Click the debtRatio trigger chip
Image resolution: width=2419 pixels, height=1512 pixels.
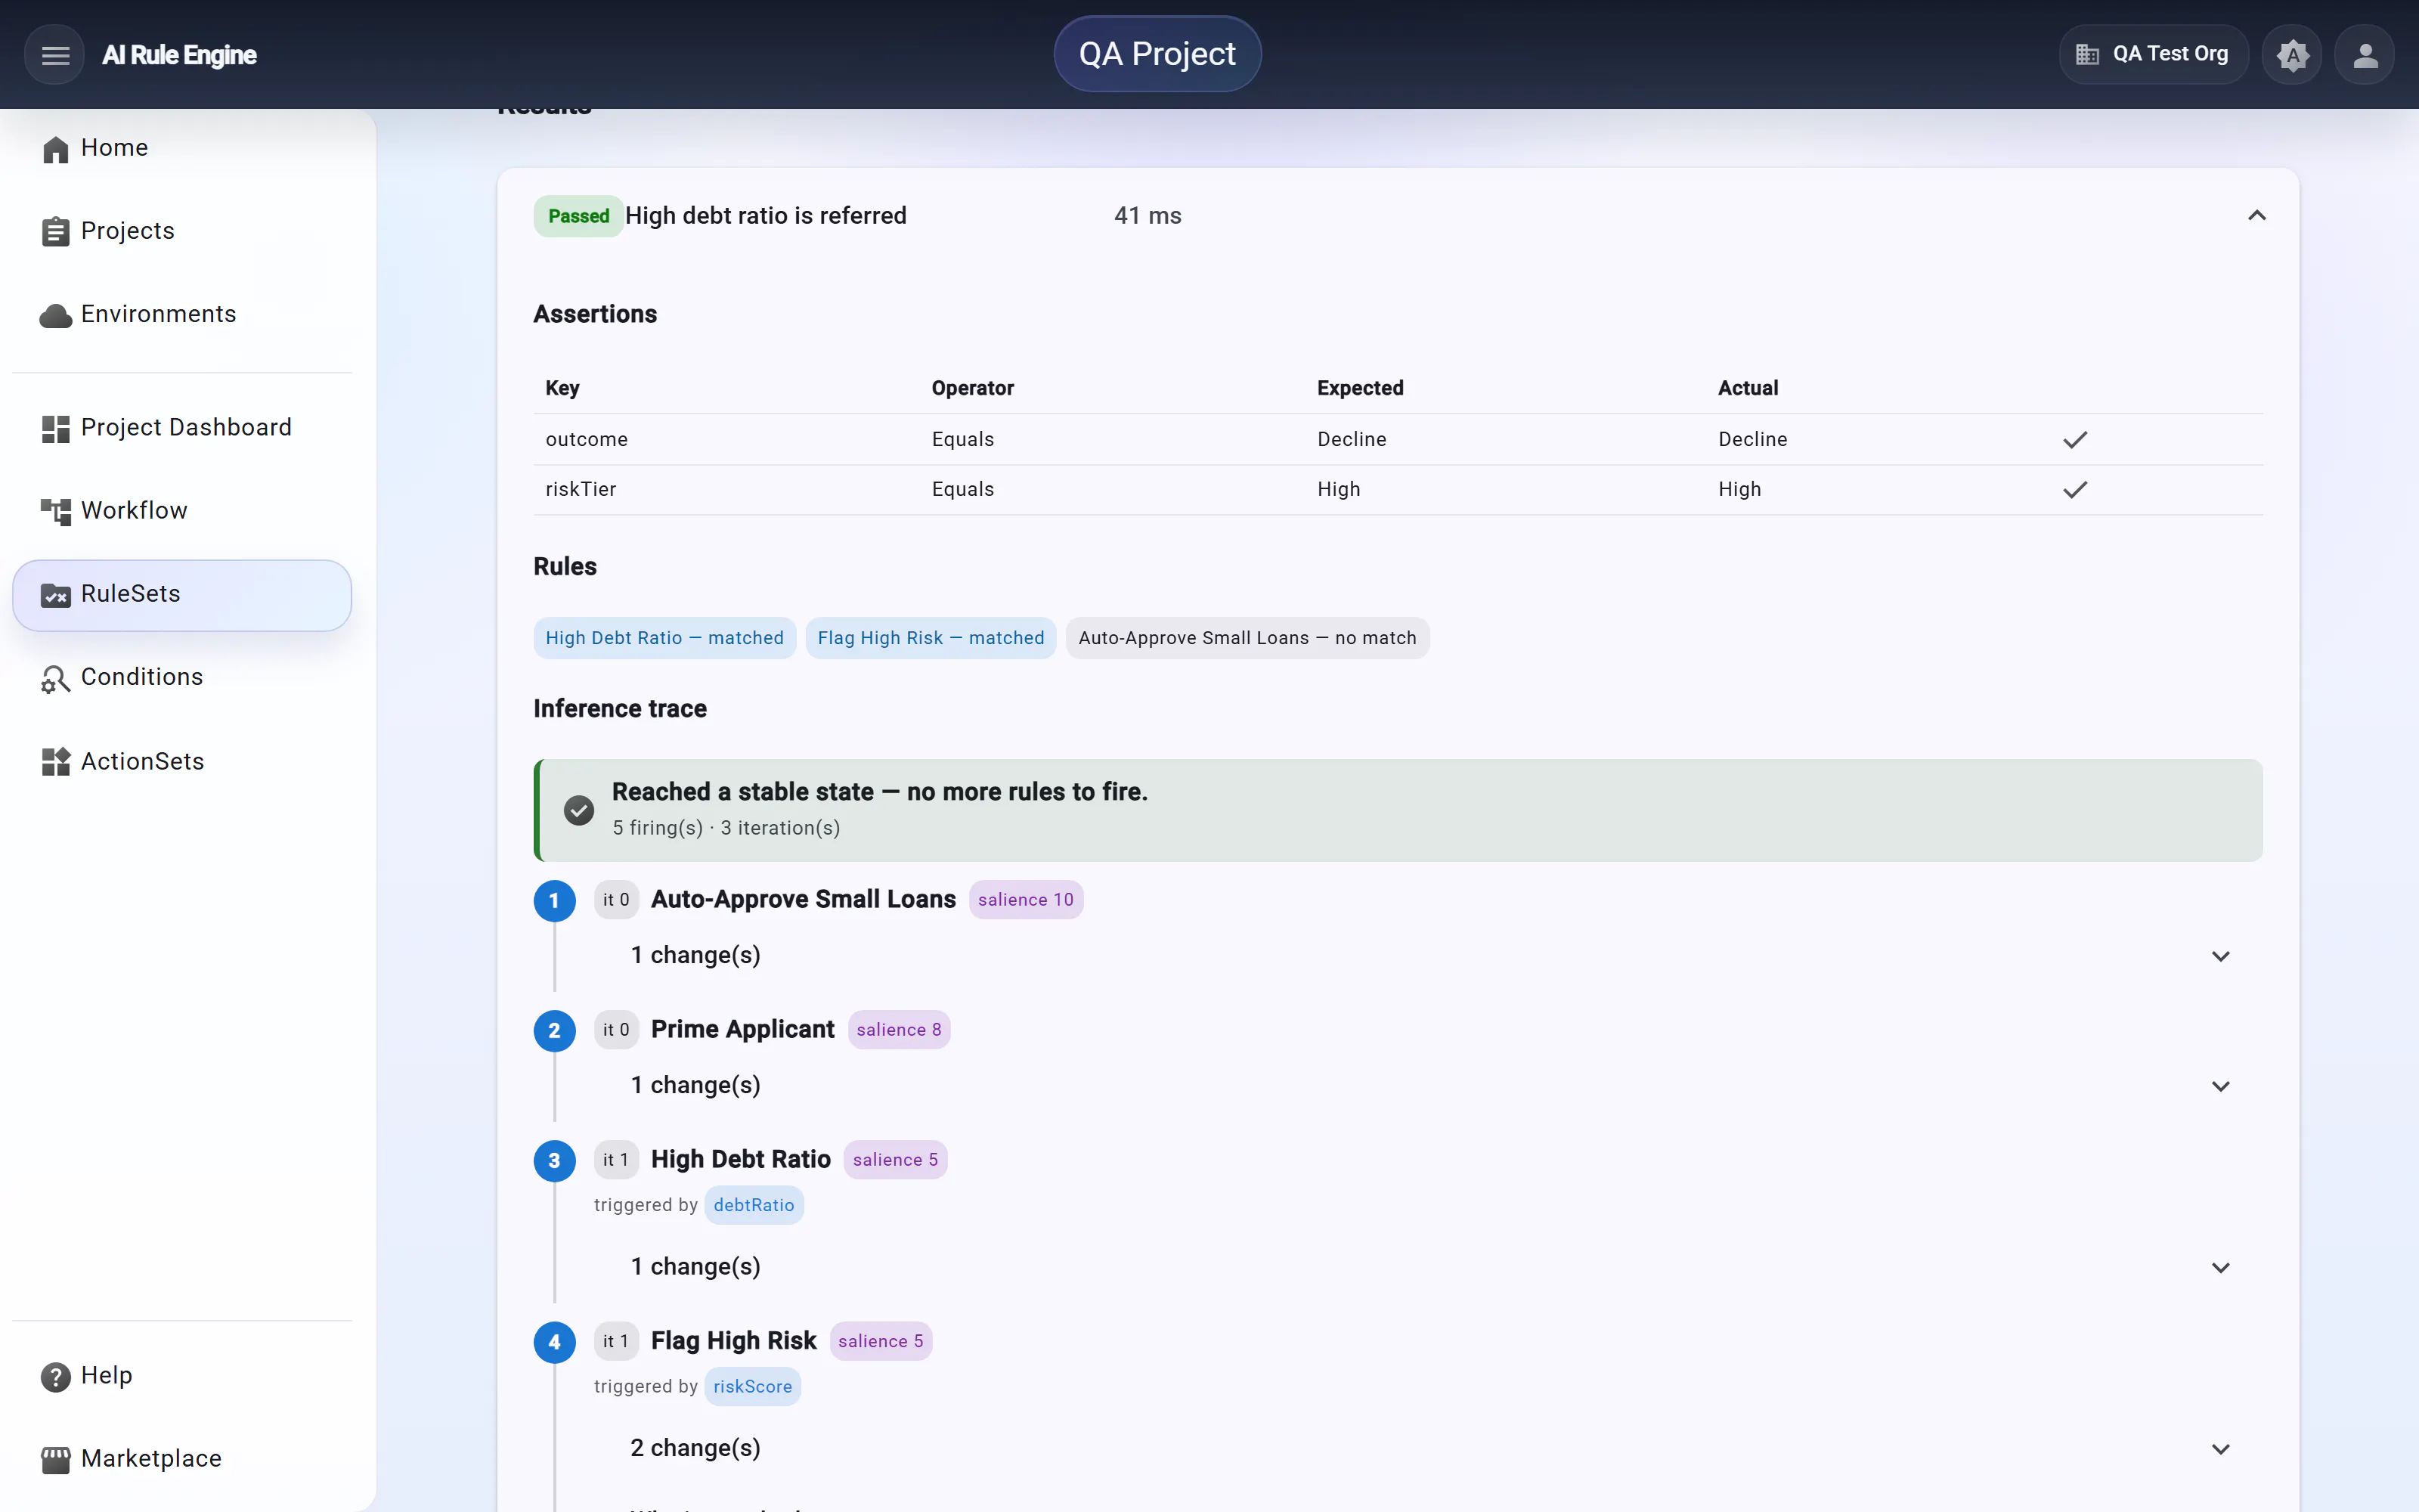pos(754,1205)
